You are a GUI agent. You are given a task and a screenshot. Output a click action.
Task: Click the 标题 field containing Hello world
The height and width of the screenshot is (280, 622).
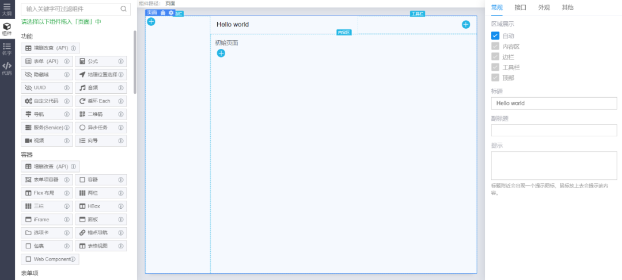coord(554,103)
